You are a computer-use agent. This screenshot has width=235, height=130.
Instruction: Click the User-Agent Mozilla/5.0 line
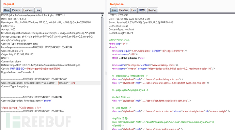46,23
